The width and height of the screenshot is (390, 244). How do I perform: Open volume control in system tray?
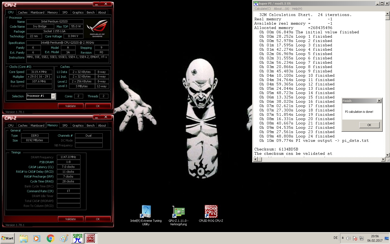[x=349, y=238]
